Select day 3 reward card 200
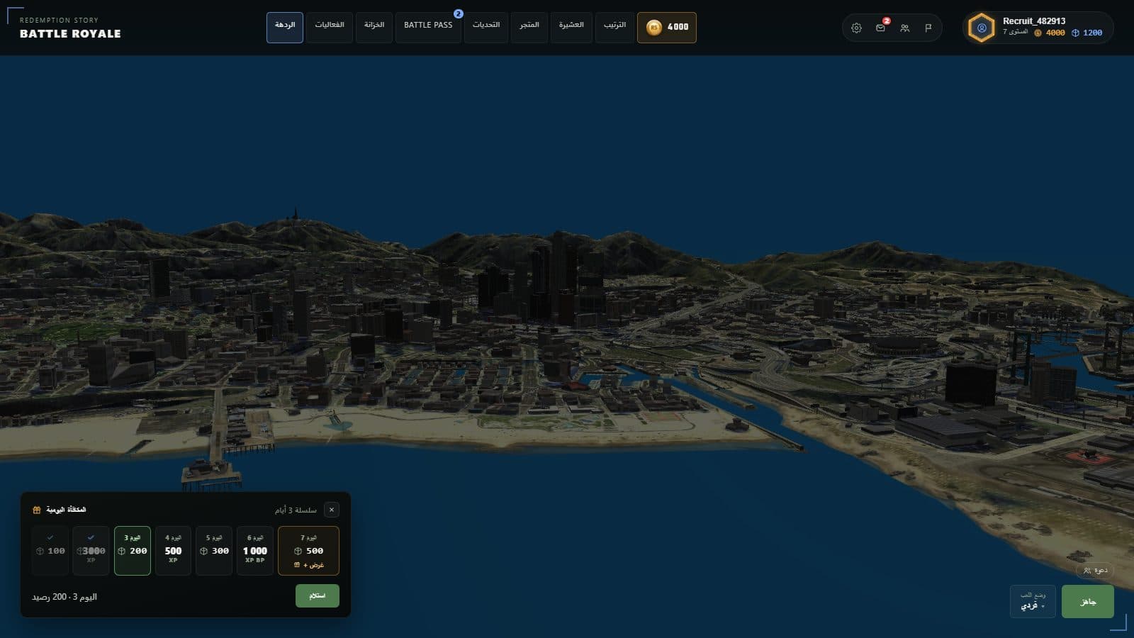The height and width of the screenshot is (638, 1134). click(x=133, y=551)
